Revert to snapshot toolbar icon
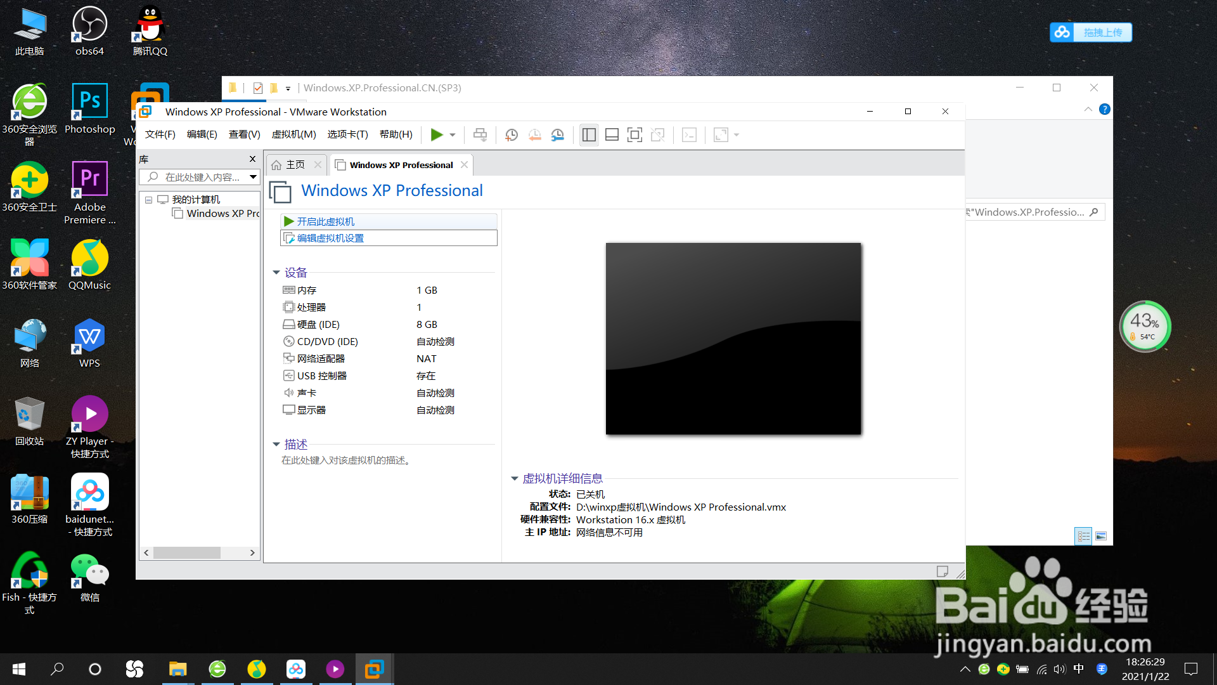The image size is (1217, 685). point(535,134)
